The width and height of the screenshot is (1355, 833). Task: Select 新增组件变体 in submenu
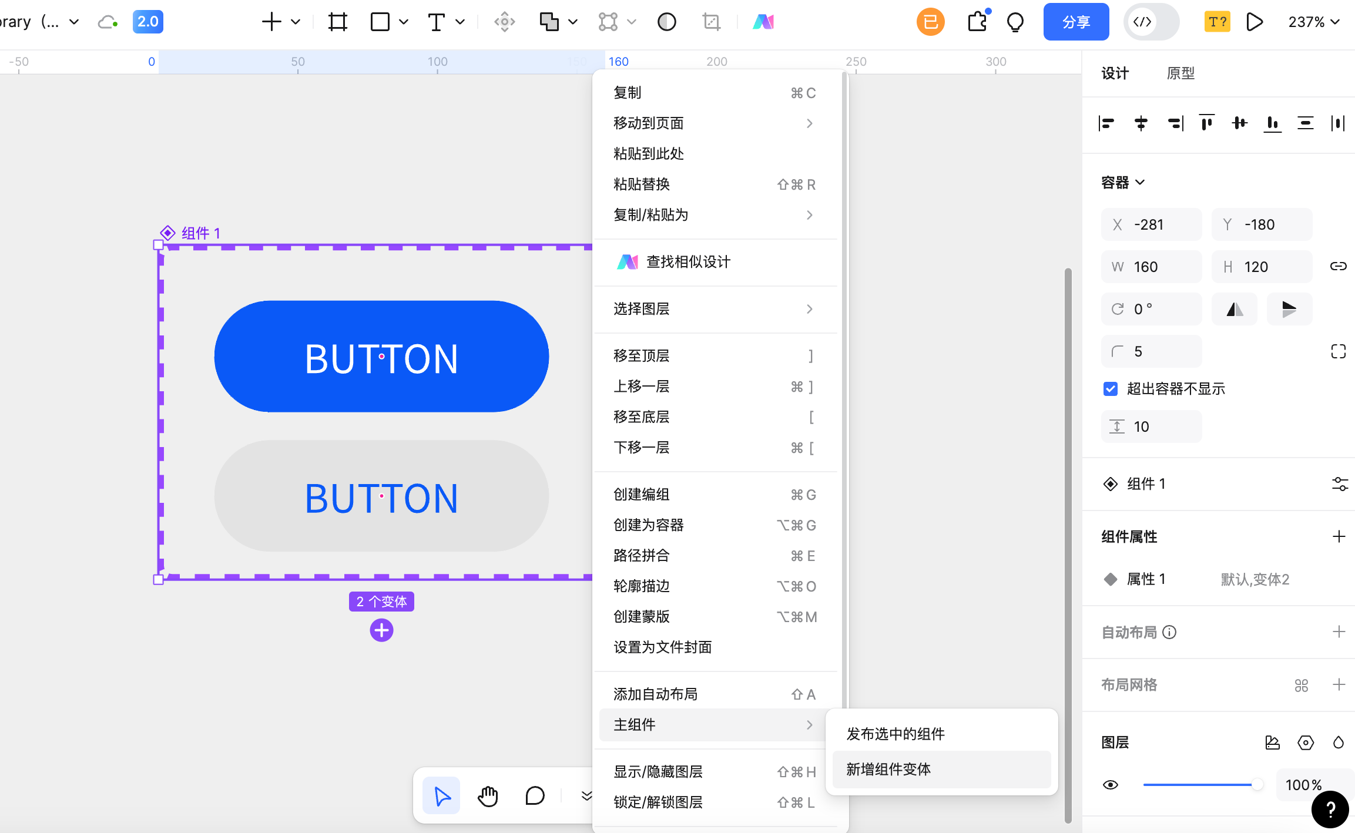(942, 770)
